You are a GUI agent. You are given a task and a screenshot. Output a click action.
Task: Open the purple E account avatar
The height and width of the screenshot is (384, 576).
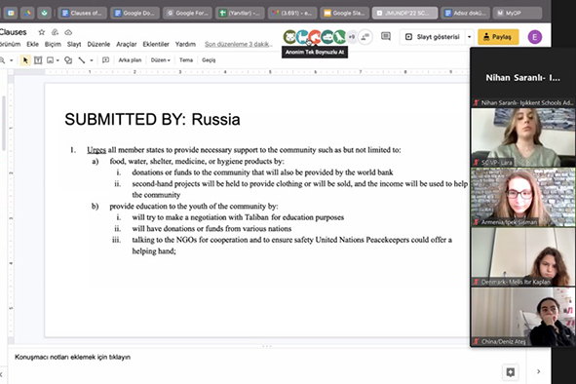(535, 37)
